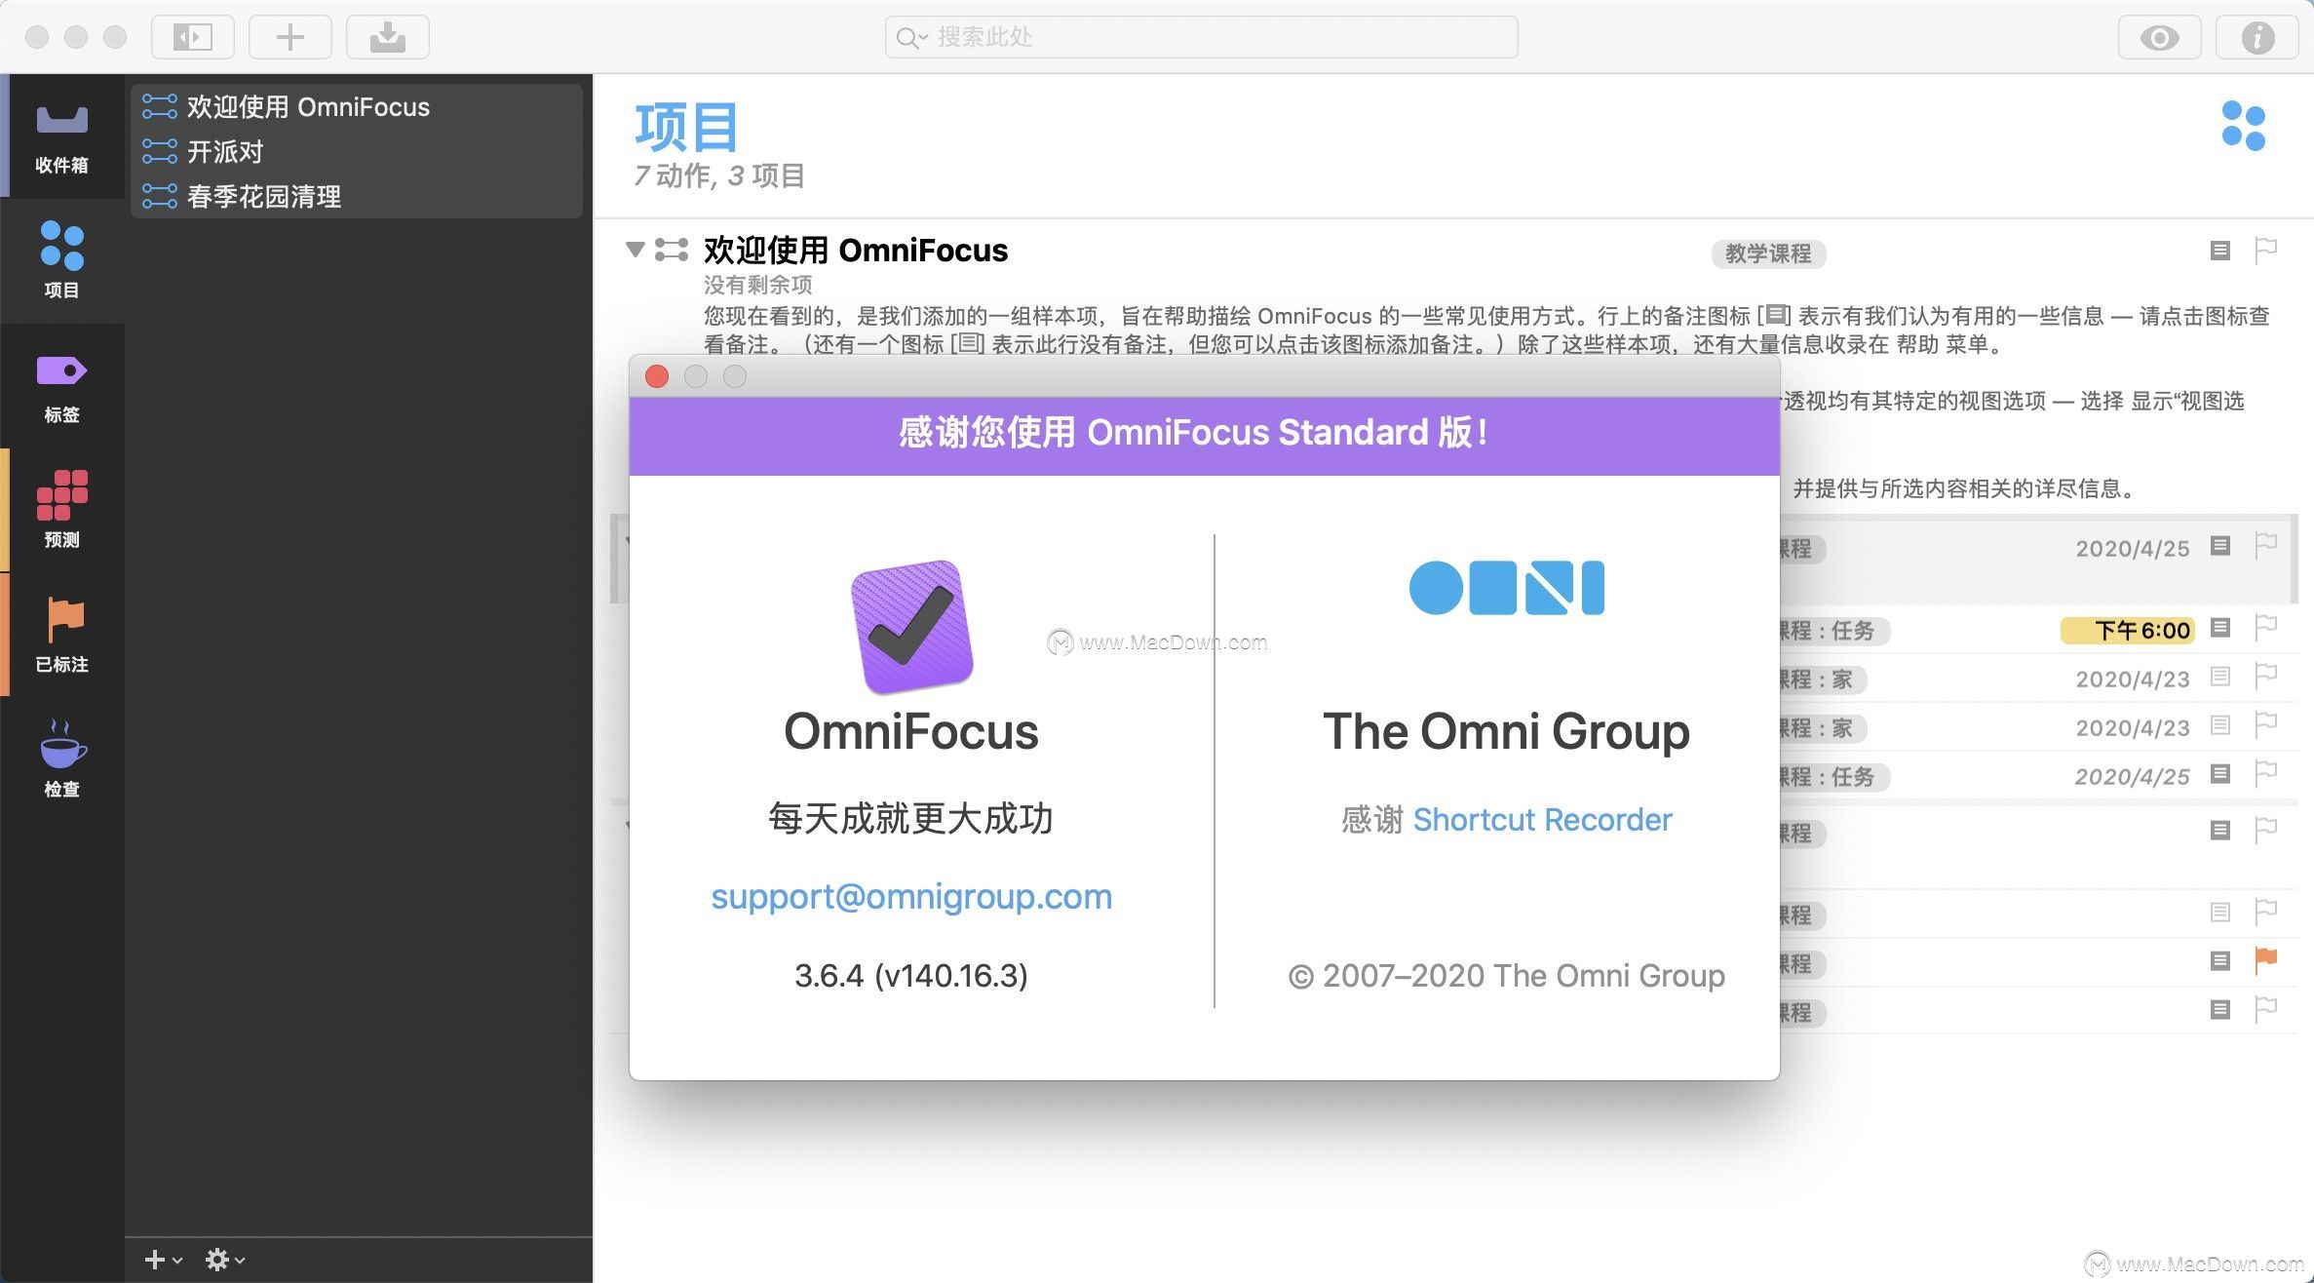2314x1283 pixels.
Task: Toggle the sidebar with the toolbar button
Action: [x=193, y=37]
